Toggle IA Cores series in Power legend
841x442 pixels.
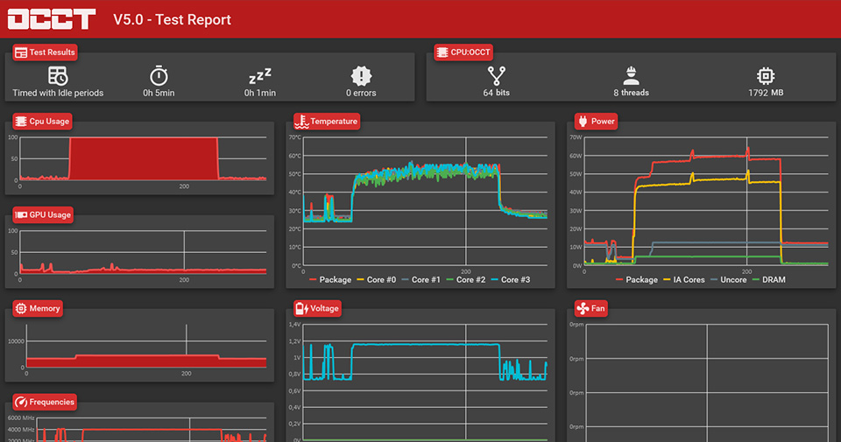(684, 280)
